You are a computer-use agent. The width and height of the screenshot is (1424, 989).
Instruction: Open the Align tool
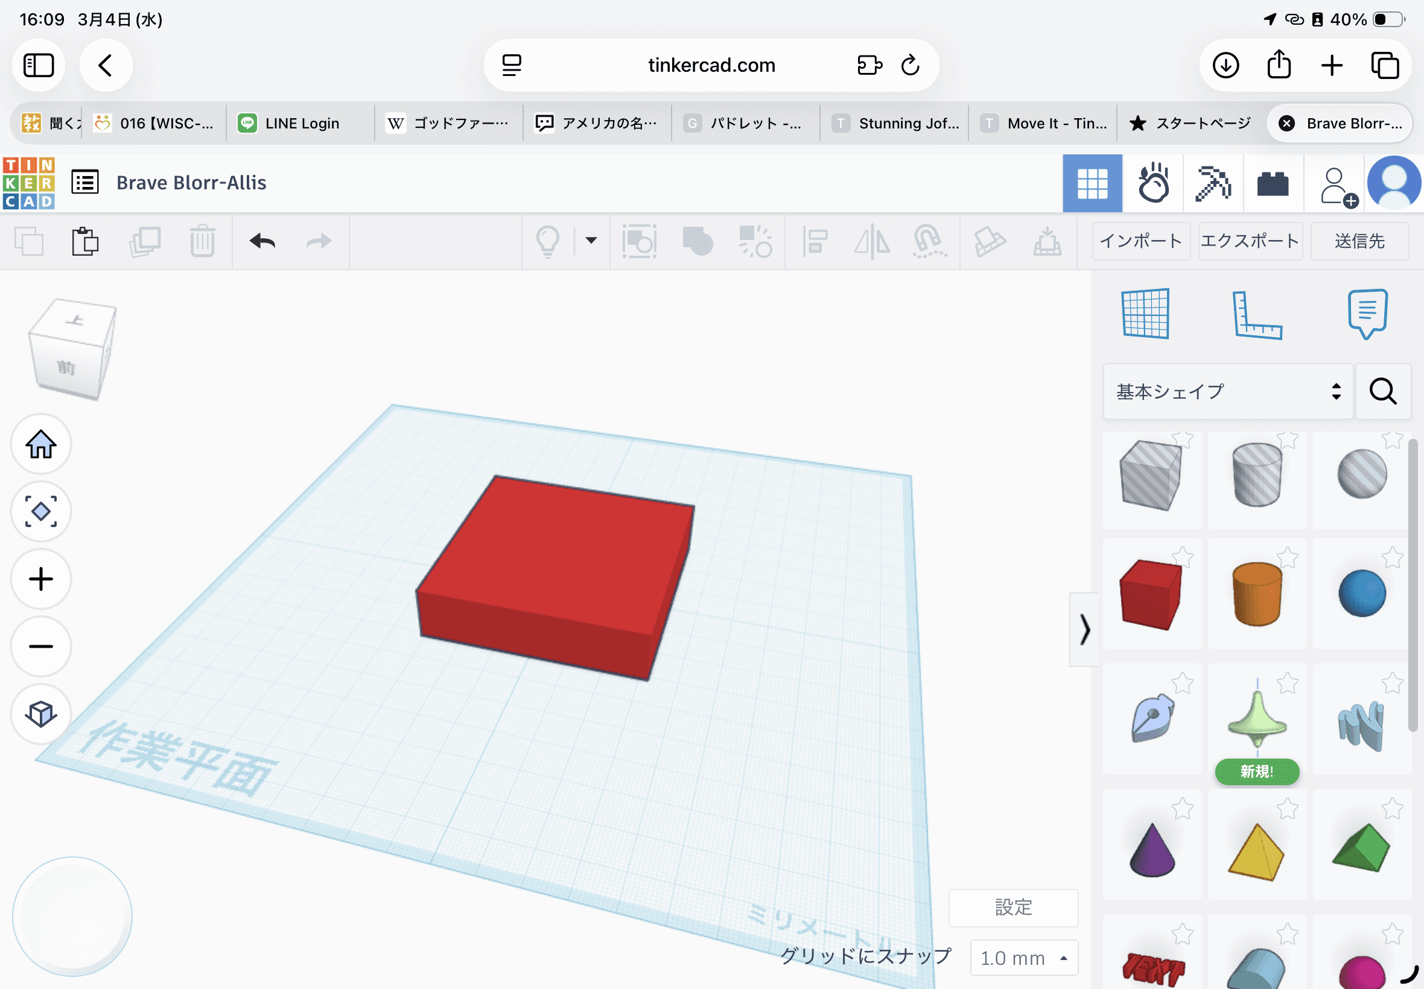click(815, 242)
